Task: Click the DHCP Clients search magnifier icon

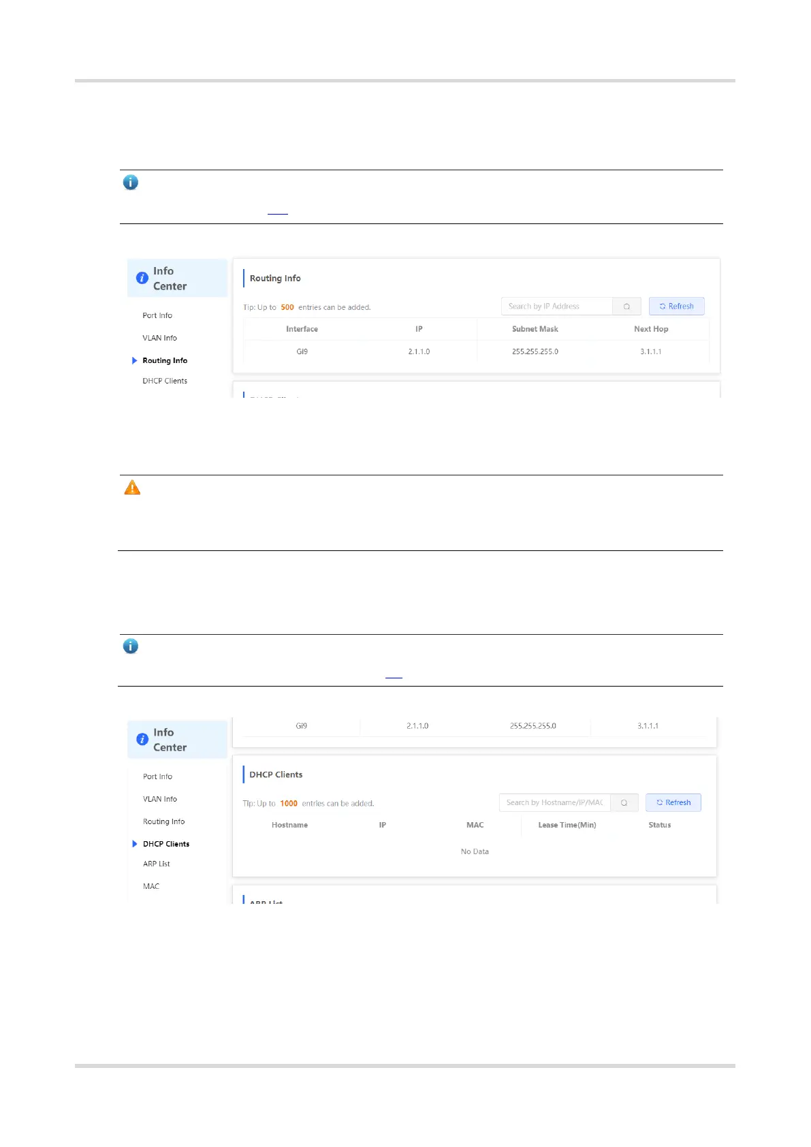Action: [x=624, y=803]
